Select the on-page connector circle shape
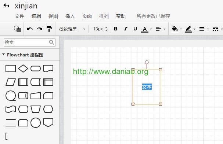 (36, 123)
